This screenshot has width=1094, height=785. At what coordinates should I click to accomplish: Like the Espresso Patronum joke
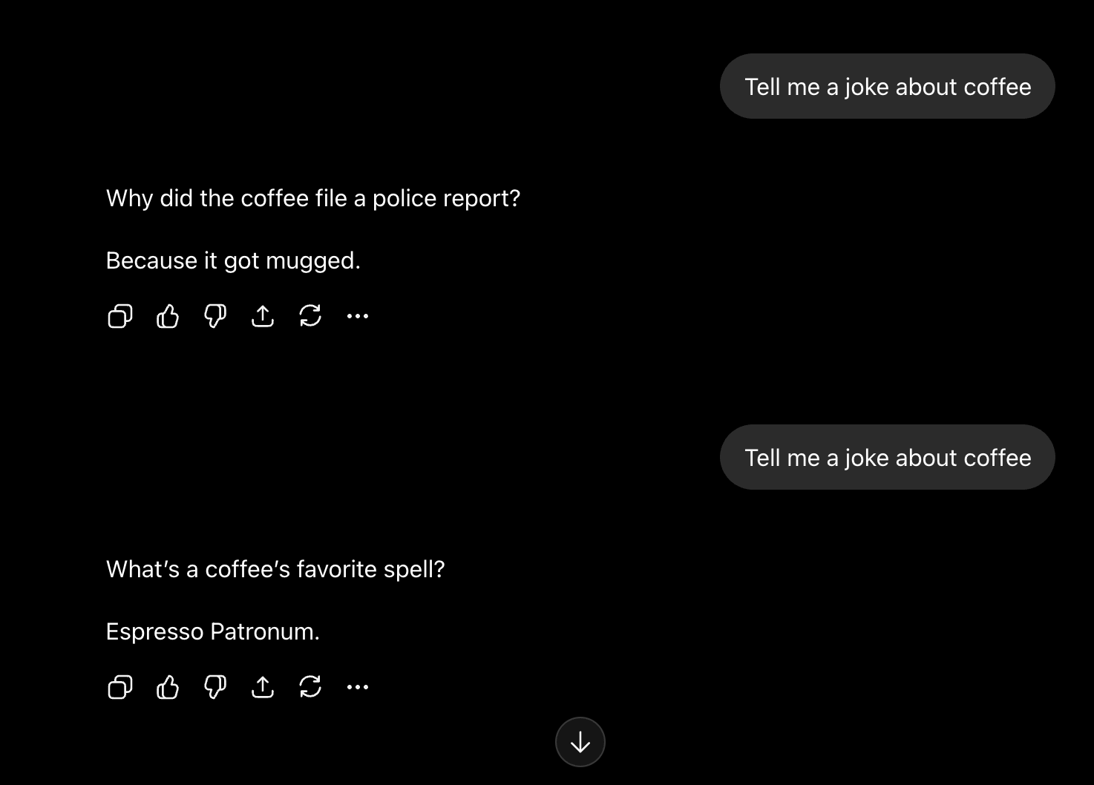pos(168,688)
